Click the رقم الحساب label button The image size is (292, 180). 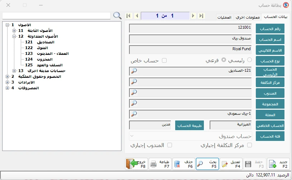click(270, 29)
